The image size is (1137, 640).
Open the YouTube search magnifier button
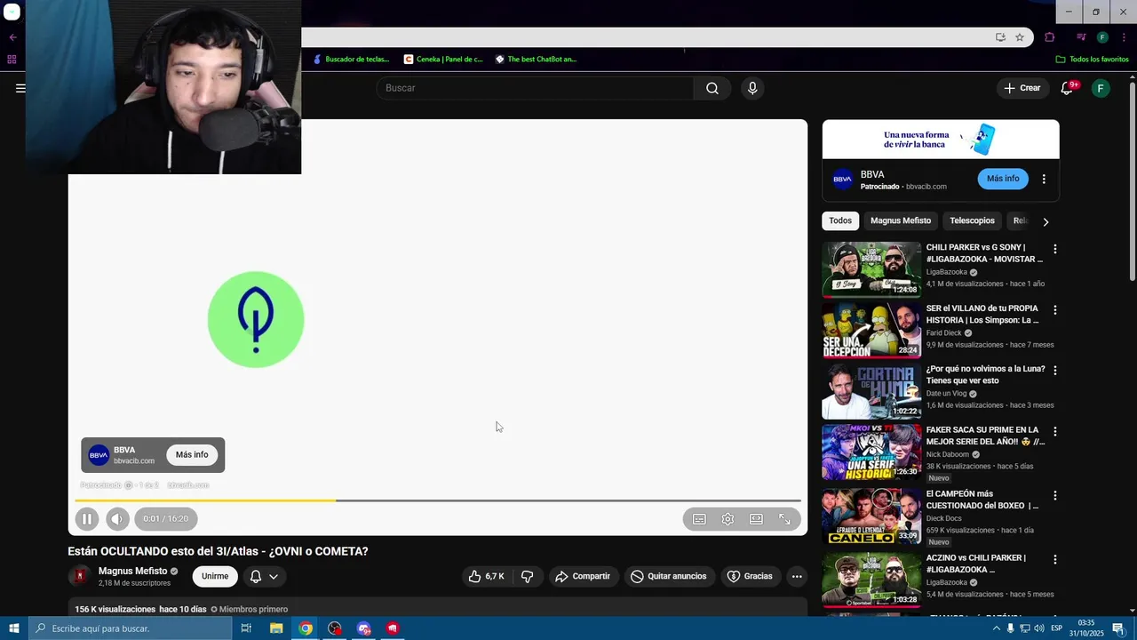712,88
